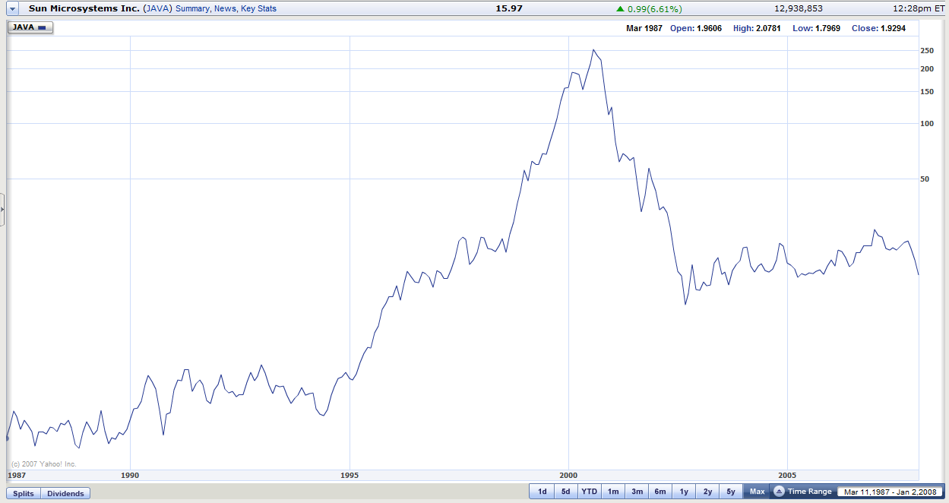Select the 5d time range

click(565, 492)
